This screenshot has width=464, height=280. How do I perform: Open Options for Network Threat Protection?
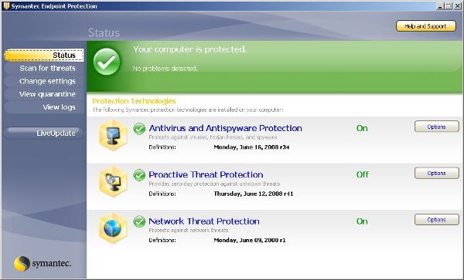click(436, 220)
